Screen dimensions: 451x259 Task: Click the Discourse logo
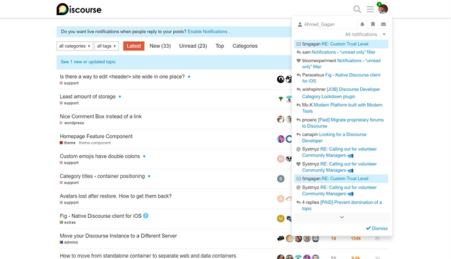click(x=79, y=9)
